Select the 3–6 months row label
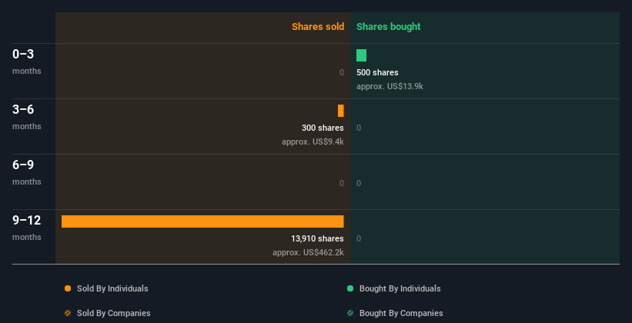The image size is (632, 323). pos(27,117)
